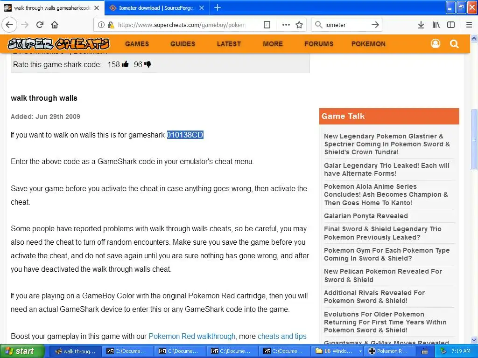478x358 pixels.
Task: Click the walk through walls heading
Action: coord(44,98)
